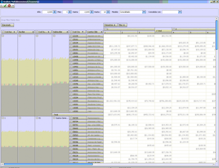Collapse the account 50306 row
219x168 pixels.
71,142
